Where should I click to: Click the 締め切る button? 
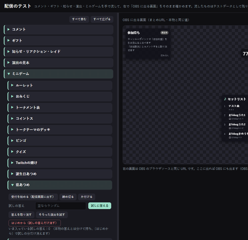click(x=68, y=197)
